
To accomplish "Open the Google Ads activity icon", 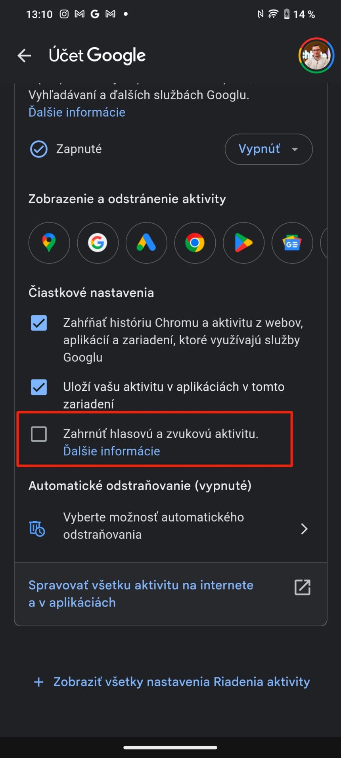I will 146,243.
